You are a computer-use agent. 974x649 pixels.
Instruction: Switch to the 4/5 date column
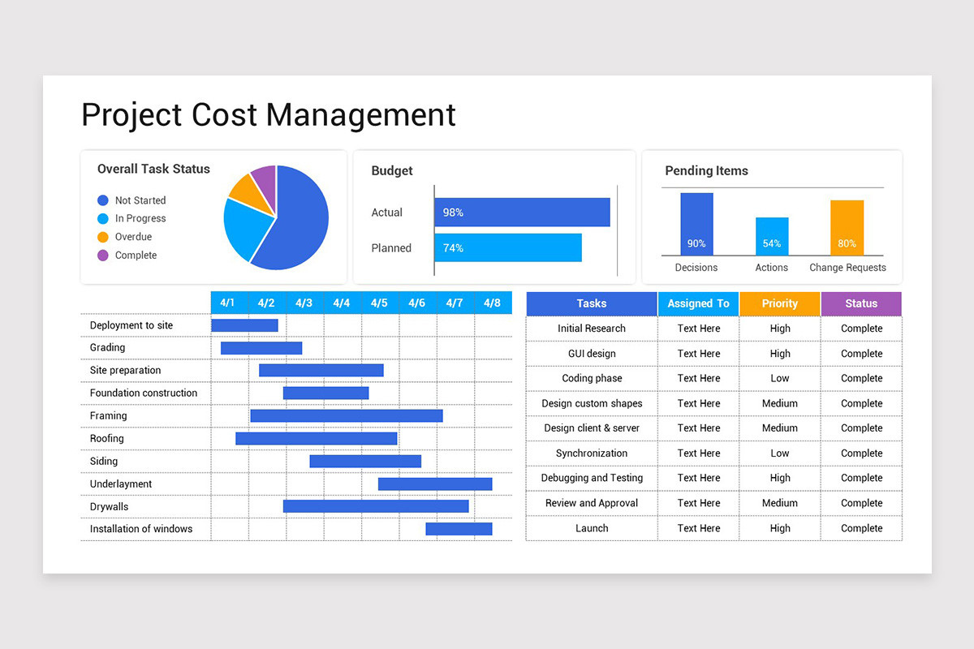pyautogui.click(x=379, y=303)
